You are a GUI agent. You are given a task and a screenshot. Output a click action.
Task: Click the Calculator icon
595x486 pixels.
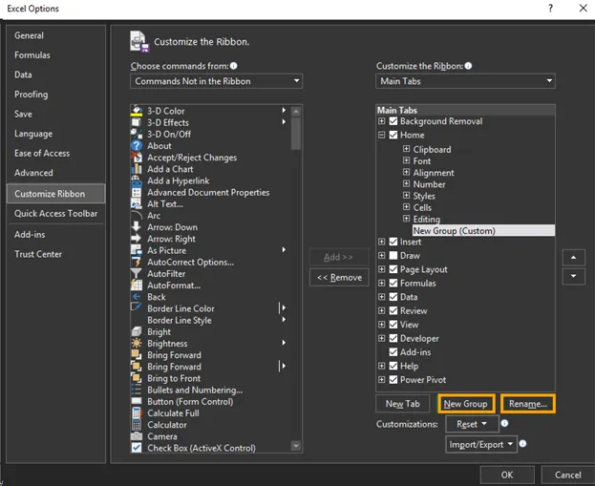[137, 425]
